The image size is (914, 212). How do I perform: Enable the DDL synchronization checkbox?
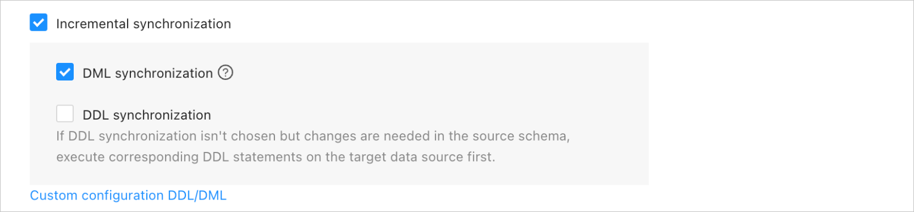point(65,113)
